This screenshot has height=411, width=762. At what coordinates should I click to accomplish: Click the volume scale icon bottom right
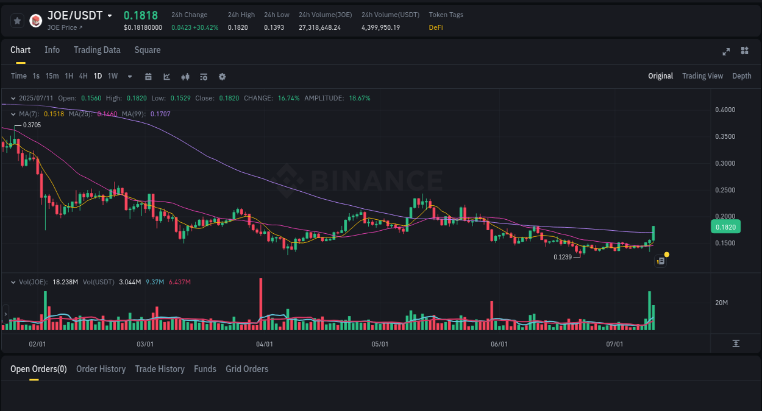pos(735,343)
